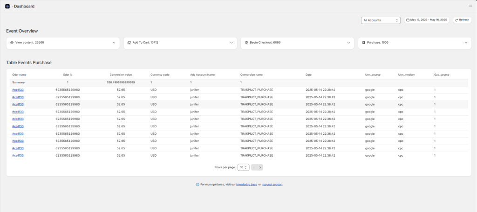Viewport: 477px width, 212px height.
Task: Open the three-dot more options menu
Action: (x=470, y=6)
